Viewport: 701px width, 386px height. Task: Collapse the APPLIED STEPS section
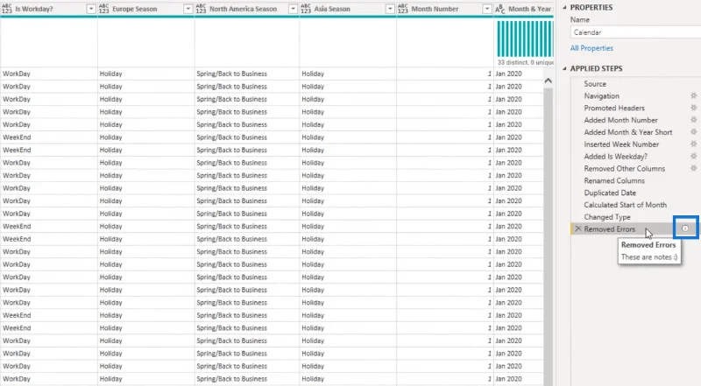564,69
